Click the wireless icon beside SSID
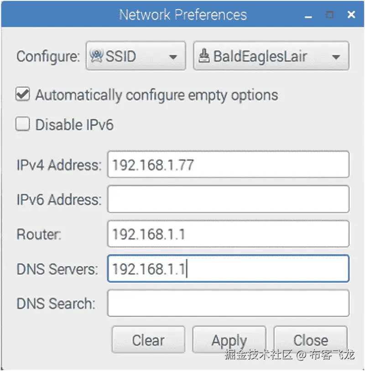 [x=96, y=57]
